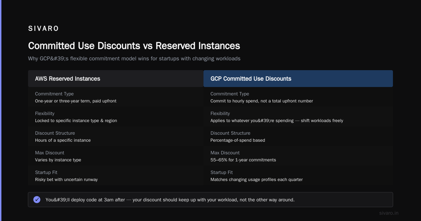The height and width of the screenshot is (221, 421).
Task: Click '55–65% for 1-year commitments'
Action: pyautogui.click(x=243, y=160)
